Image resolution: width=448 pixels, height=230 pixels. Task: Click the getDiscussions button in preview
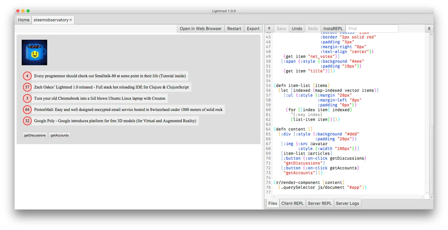pos(35,135)
